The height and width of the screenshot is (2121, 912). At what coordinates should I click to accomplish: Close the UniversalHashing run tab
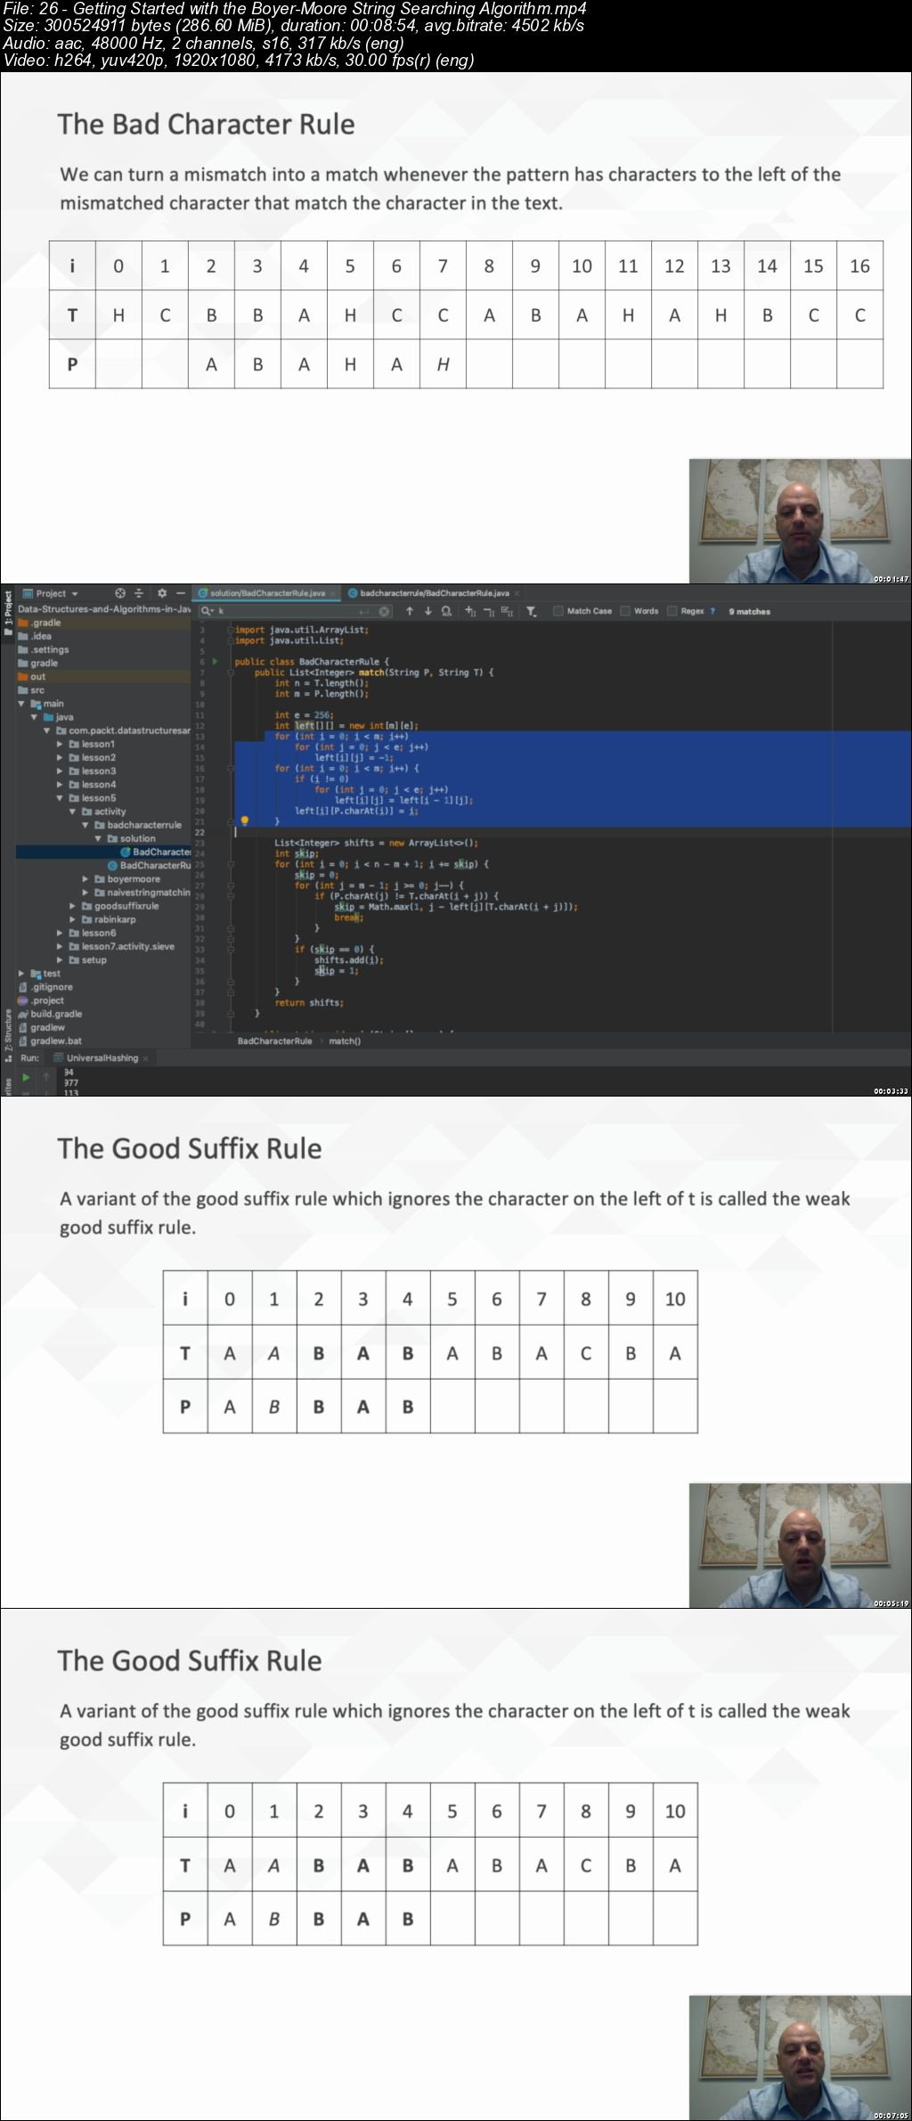tap(146, 1058)
